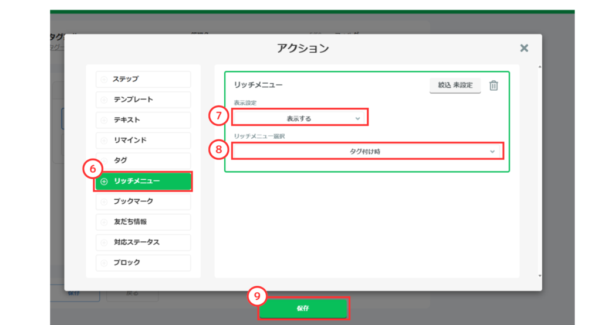This screenshot has height=325, width=601.
Task: Click plus icon beside ステップ
Action: pos(104,79)
